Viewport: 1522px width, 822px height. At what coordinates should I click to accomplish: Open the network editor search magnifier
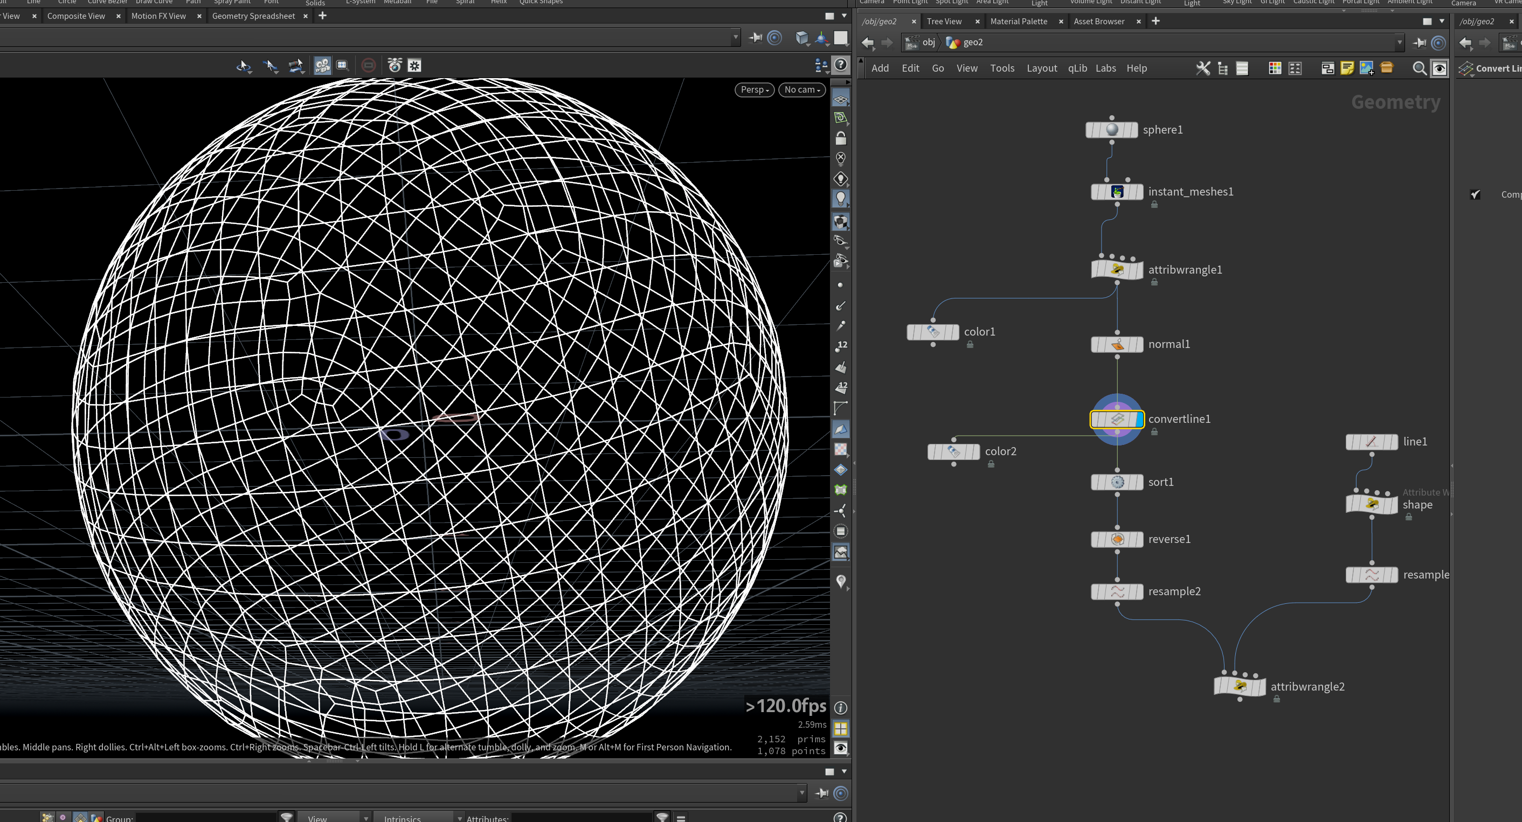(1419, 68)
